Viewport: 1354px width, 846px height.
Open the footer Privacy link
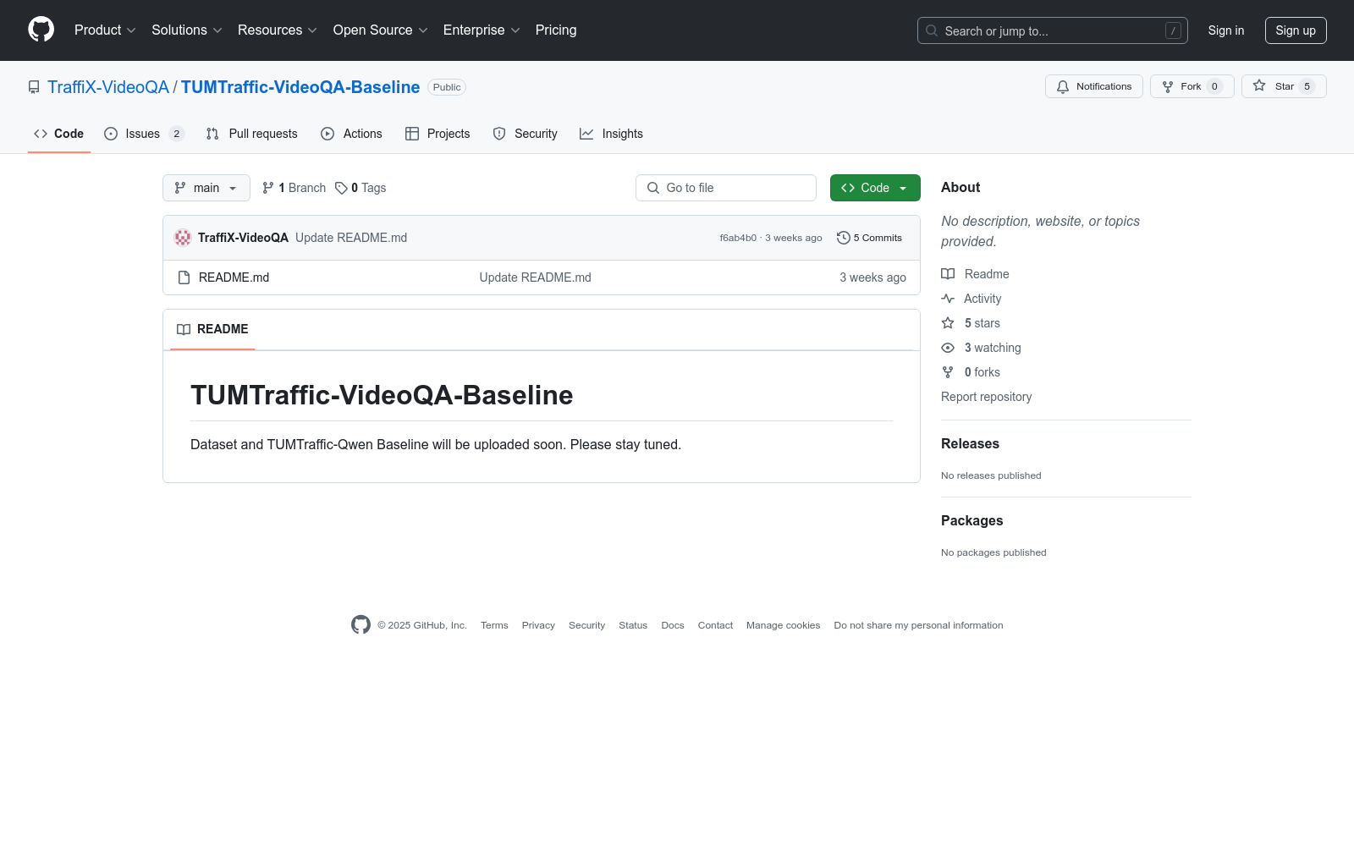(x=538, y=625)
